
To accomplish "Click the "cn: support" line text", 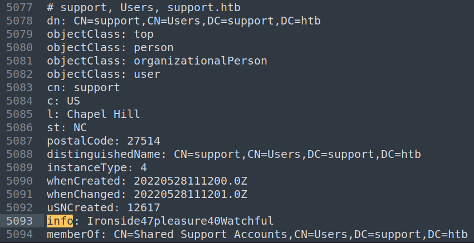I will coord(83,87).
